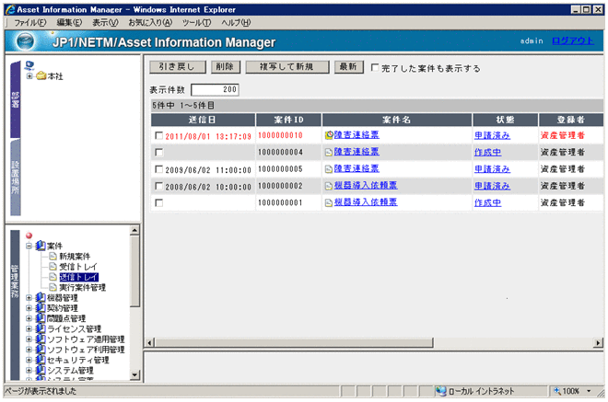Open the お気に入り(A) menu

150,22
